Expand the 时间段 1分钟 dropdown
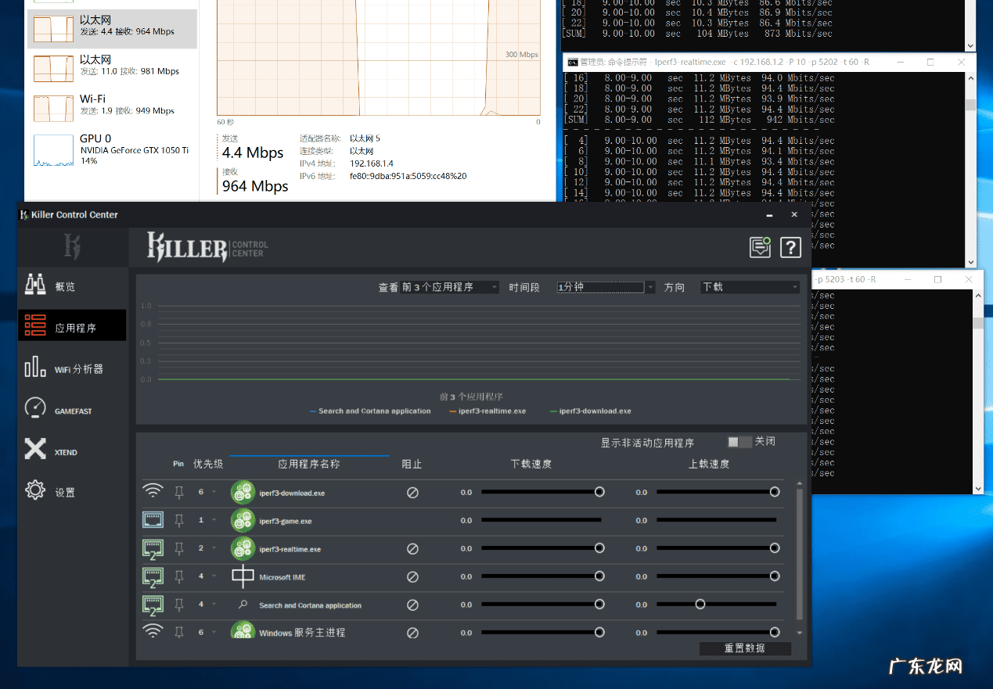The height and width of the screenshot is (689, 993). pyautogui.click(x=605, y=287)
